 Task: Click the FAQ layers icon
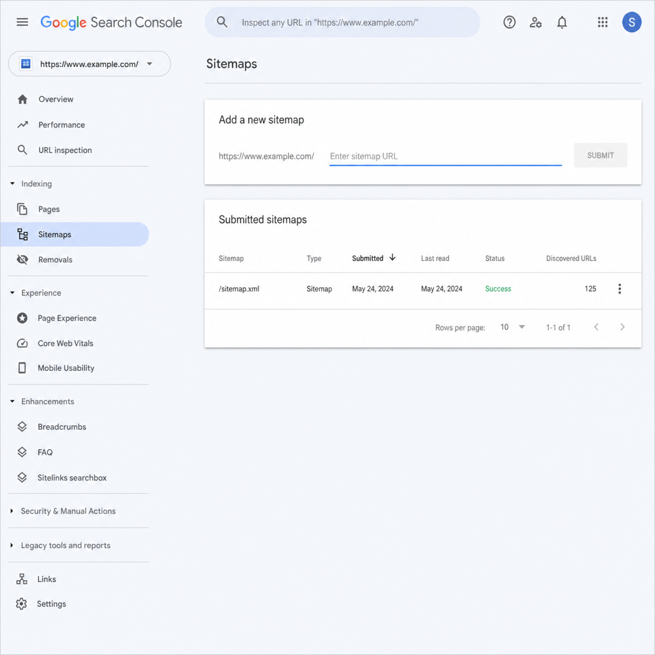click(x=22, y=452)
